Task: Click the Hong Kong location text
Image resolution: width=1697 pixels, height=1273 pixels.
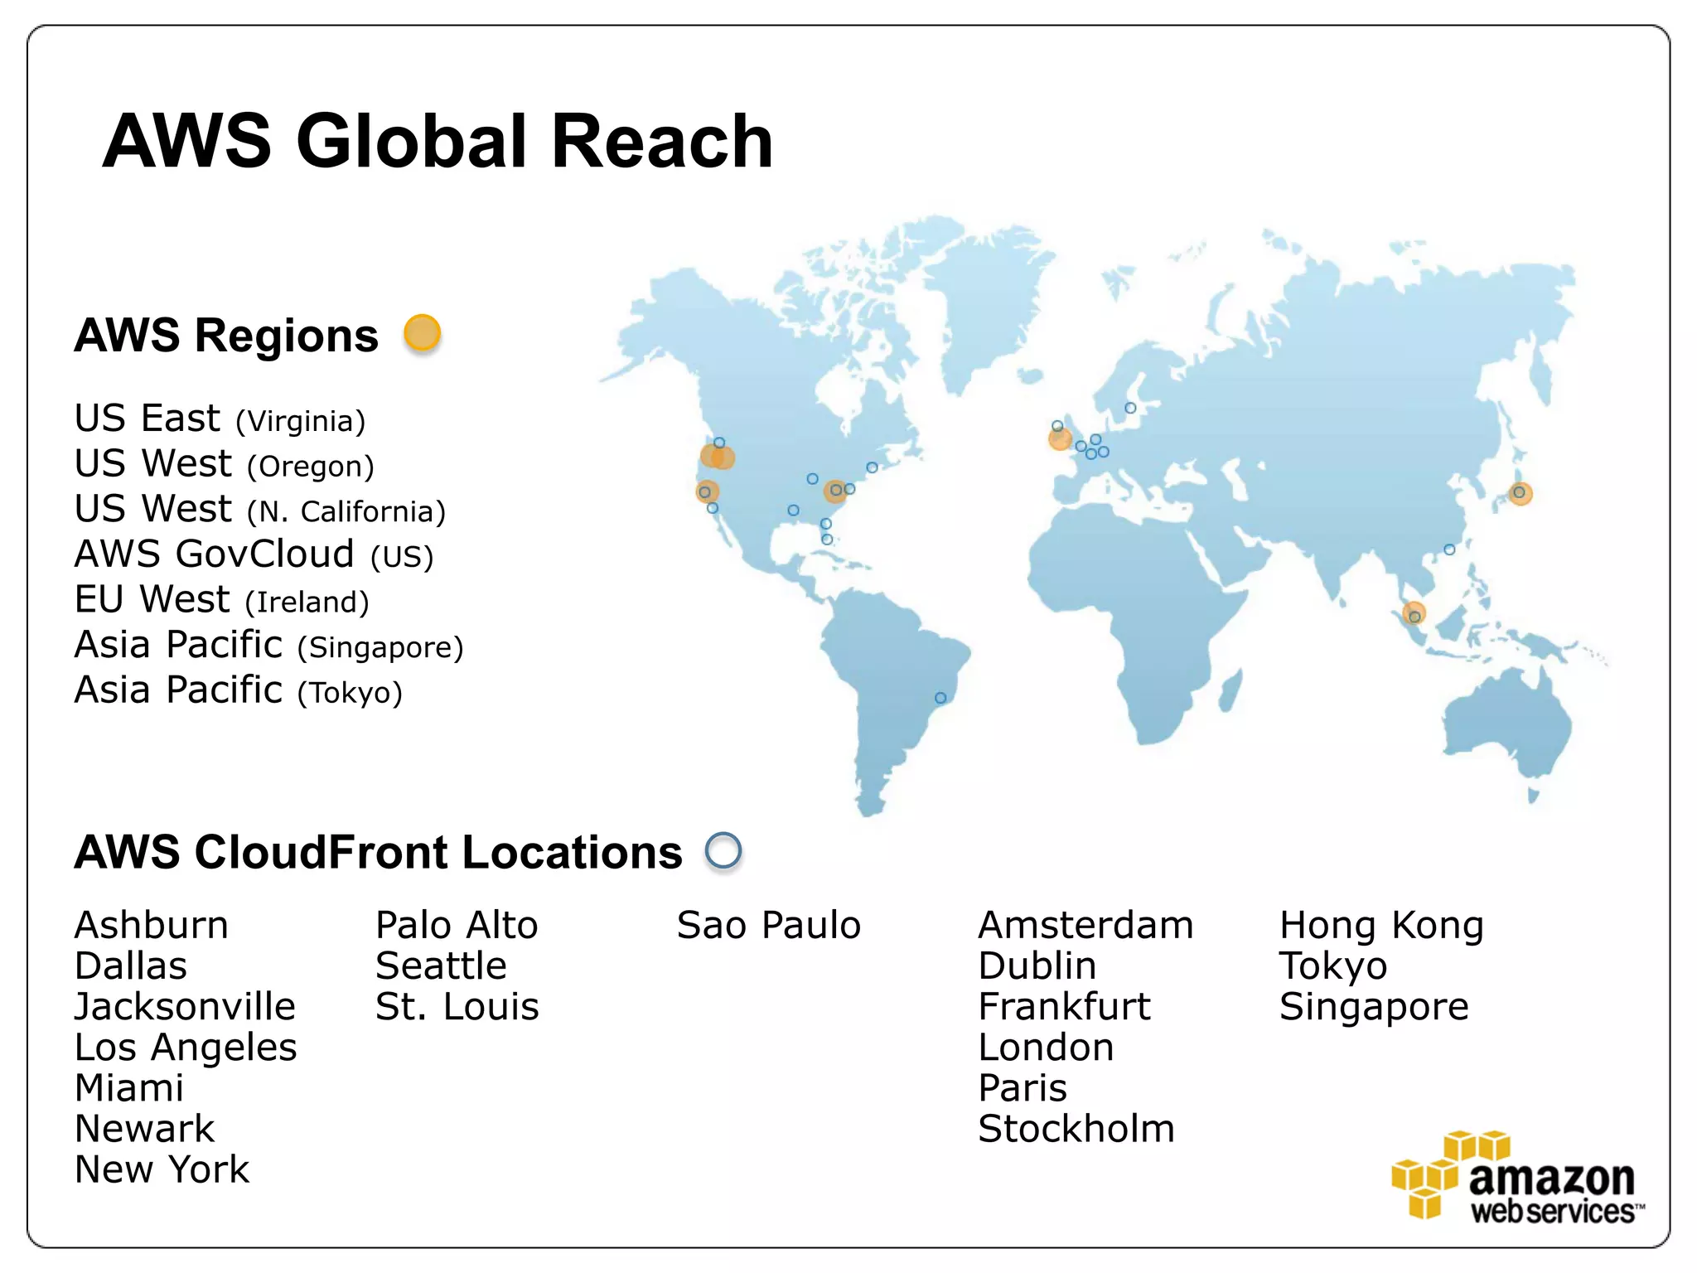Action: pos(1381,927)
